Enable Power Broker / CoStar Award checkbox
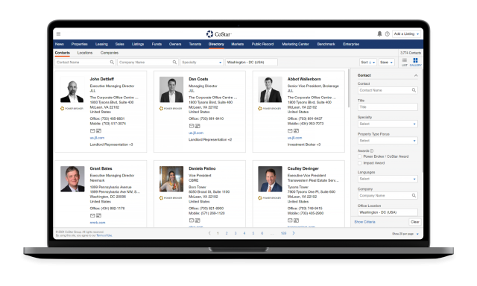 point(359,156)
